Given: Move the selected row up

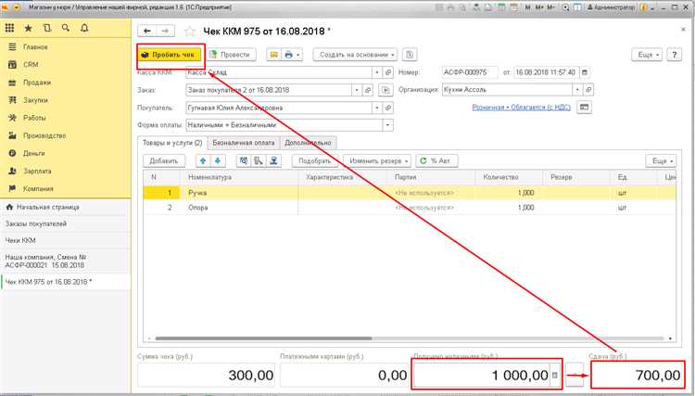Looking at the screenshot, I should pyautogui.click(x=203, y=161).
